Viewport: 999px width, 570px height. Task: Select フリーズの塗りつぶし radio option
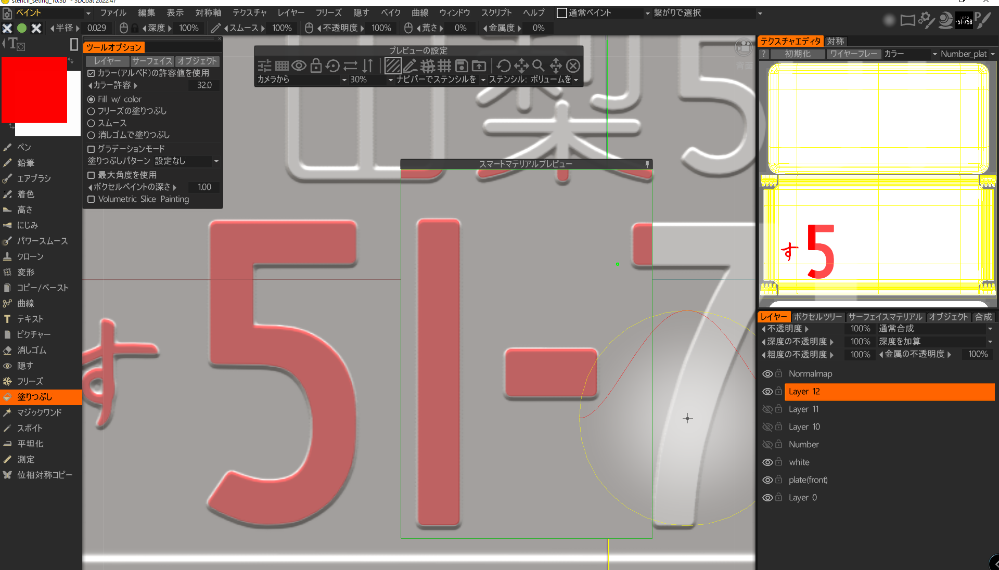91,111
